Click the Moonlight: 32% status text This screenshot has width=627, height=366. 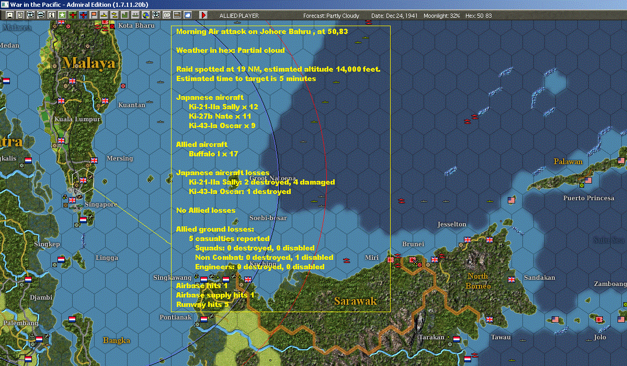point(441,16)
